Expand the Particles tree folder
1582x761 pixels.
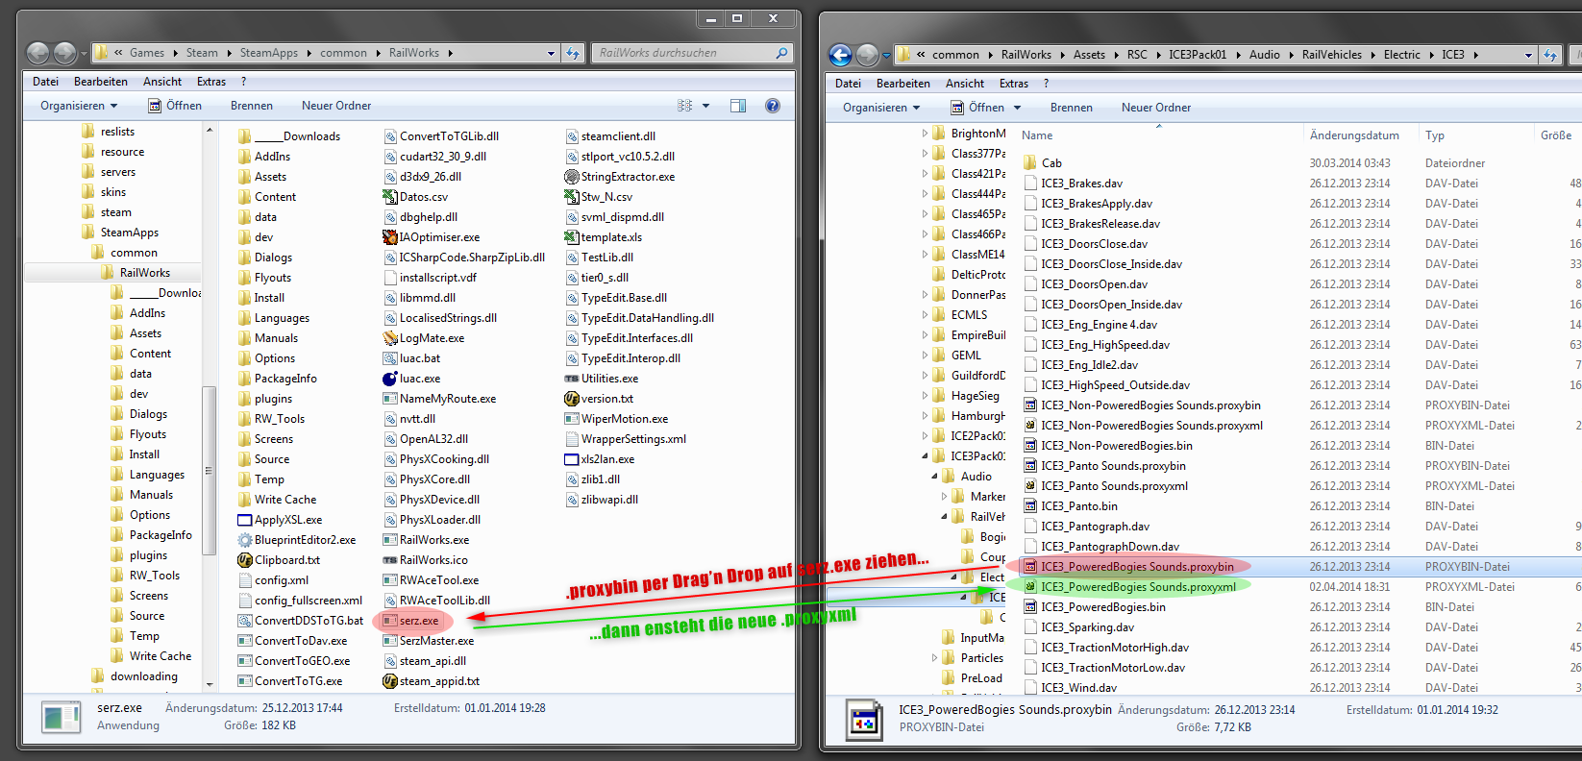[935, 658]
